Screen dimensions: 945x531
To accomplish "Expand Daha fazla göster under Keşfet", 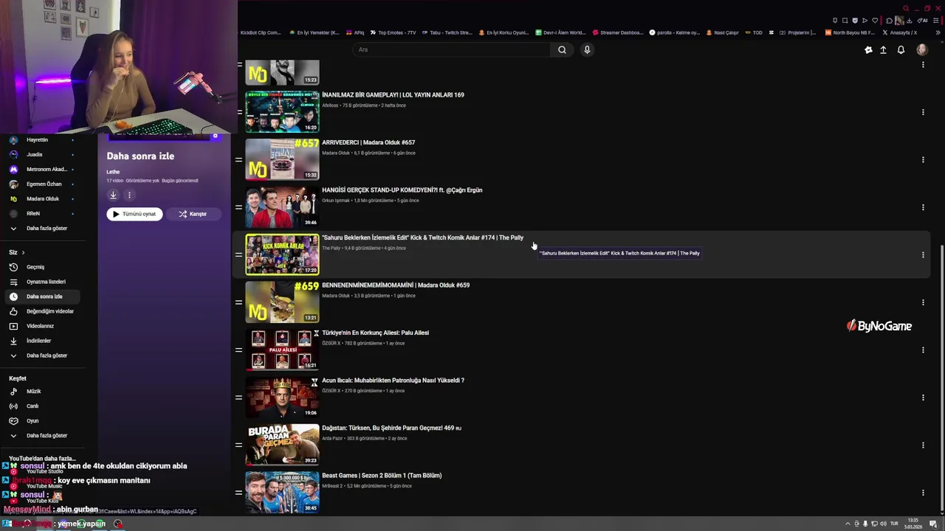I will (x=43, y=436).
